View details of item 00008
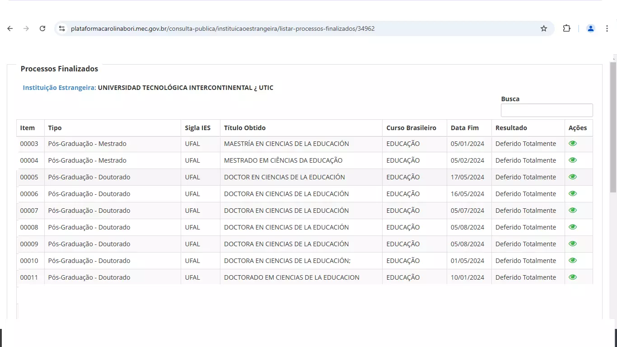This screenshot has width=617, height=347. click(573, 227)
